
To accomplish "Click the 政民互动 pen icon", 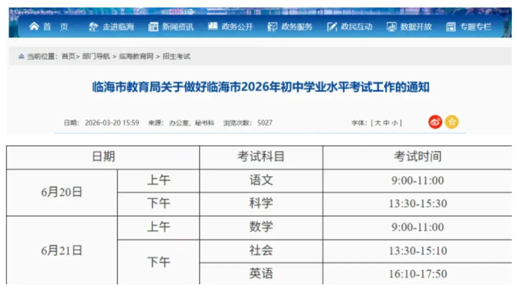I will tap(331, 27).
